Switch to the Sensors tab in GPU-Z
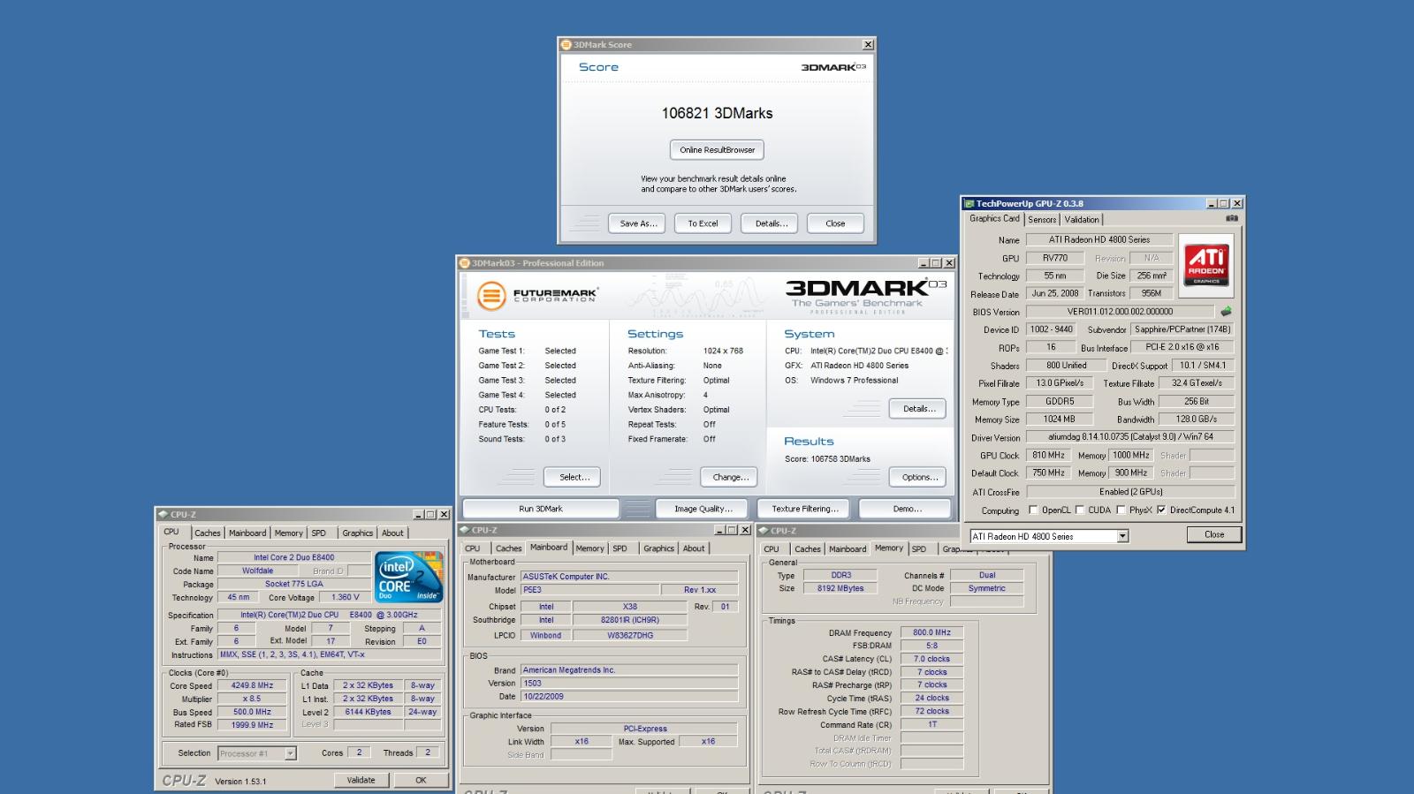 coord(1042,219)
